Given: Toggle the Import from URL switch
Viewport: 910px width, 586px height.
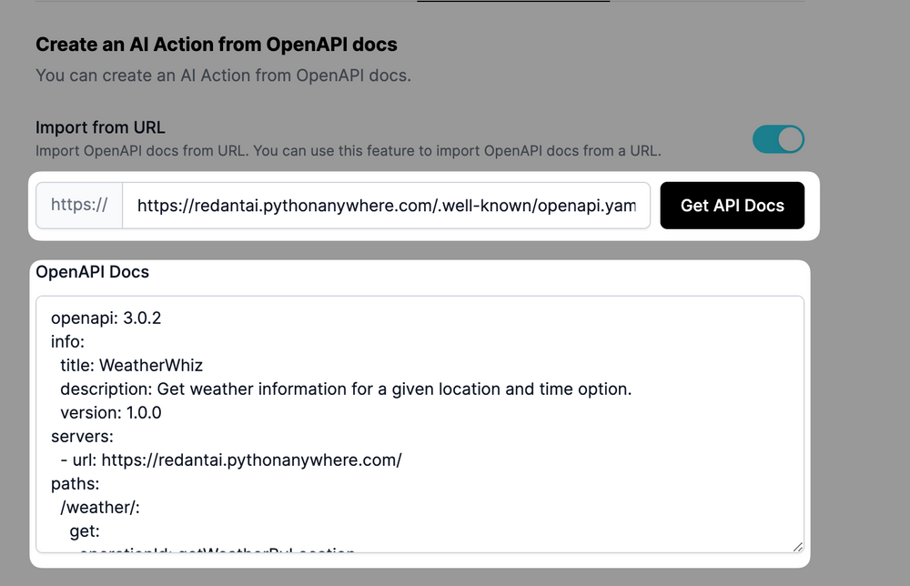Looking at the screenshot, I should (x=779, y=138).
